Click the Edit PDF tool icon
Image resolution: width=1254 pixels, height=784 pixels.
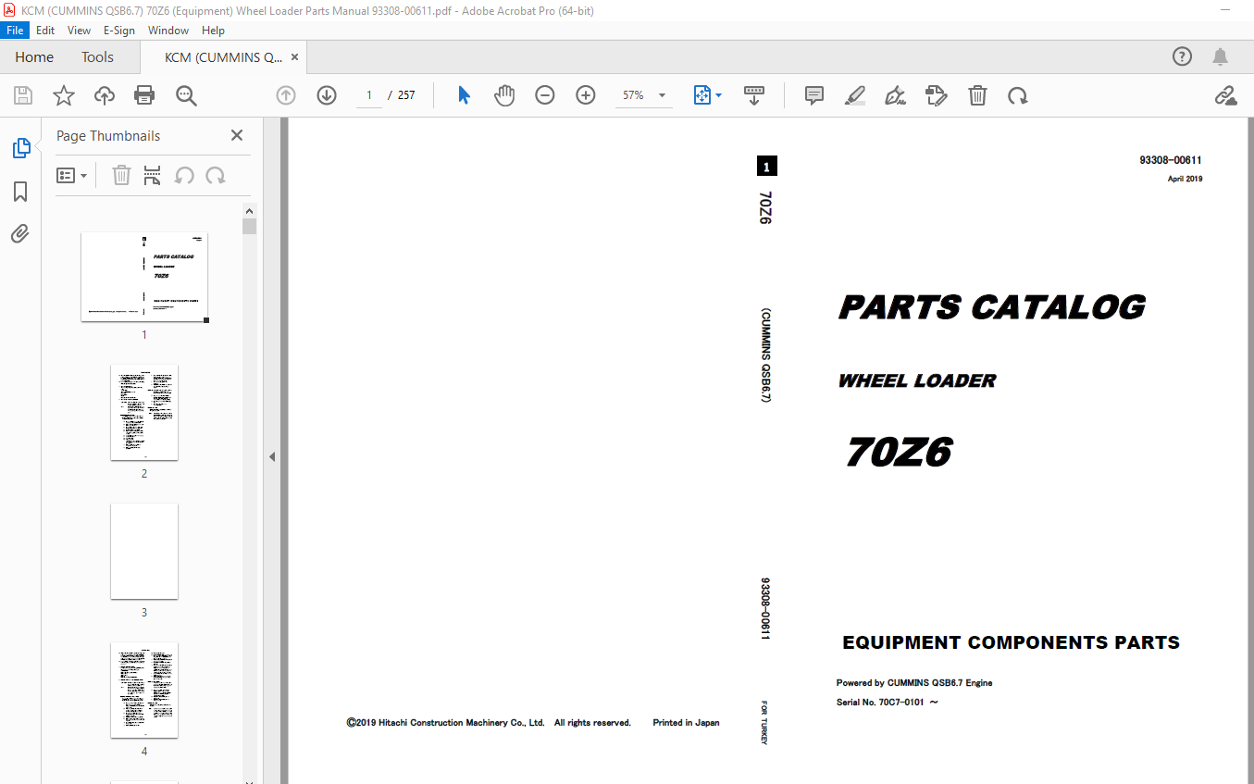[x=937, y=95]
